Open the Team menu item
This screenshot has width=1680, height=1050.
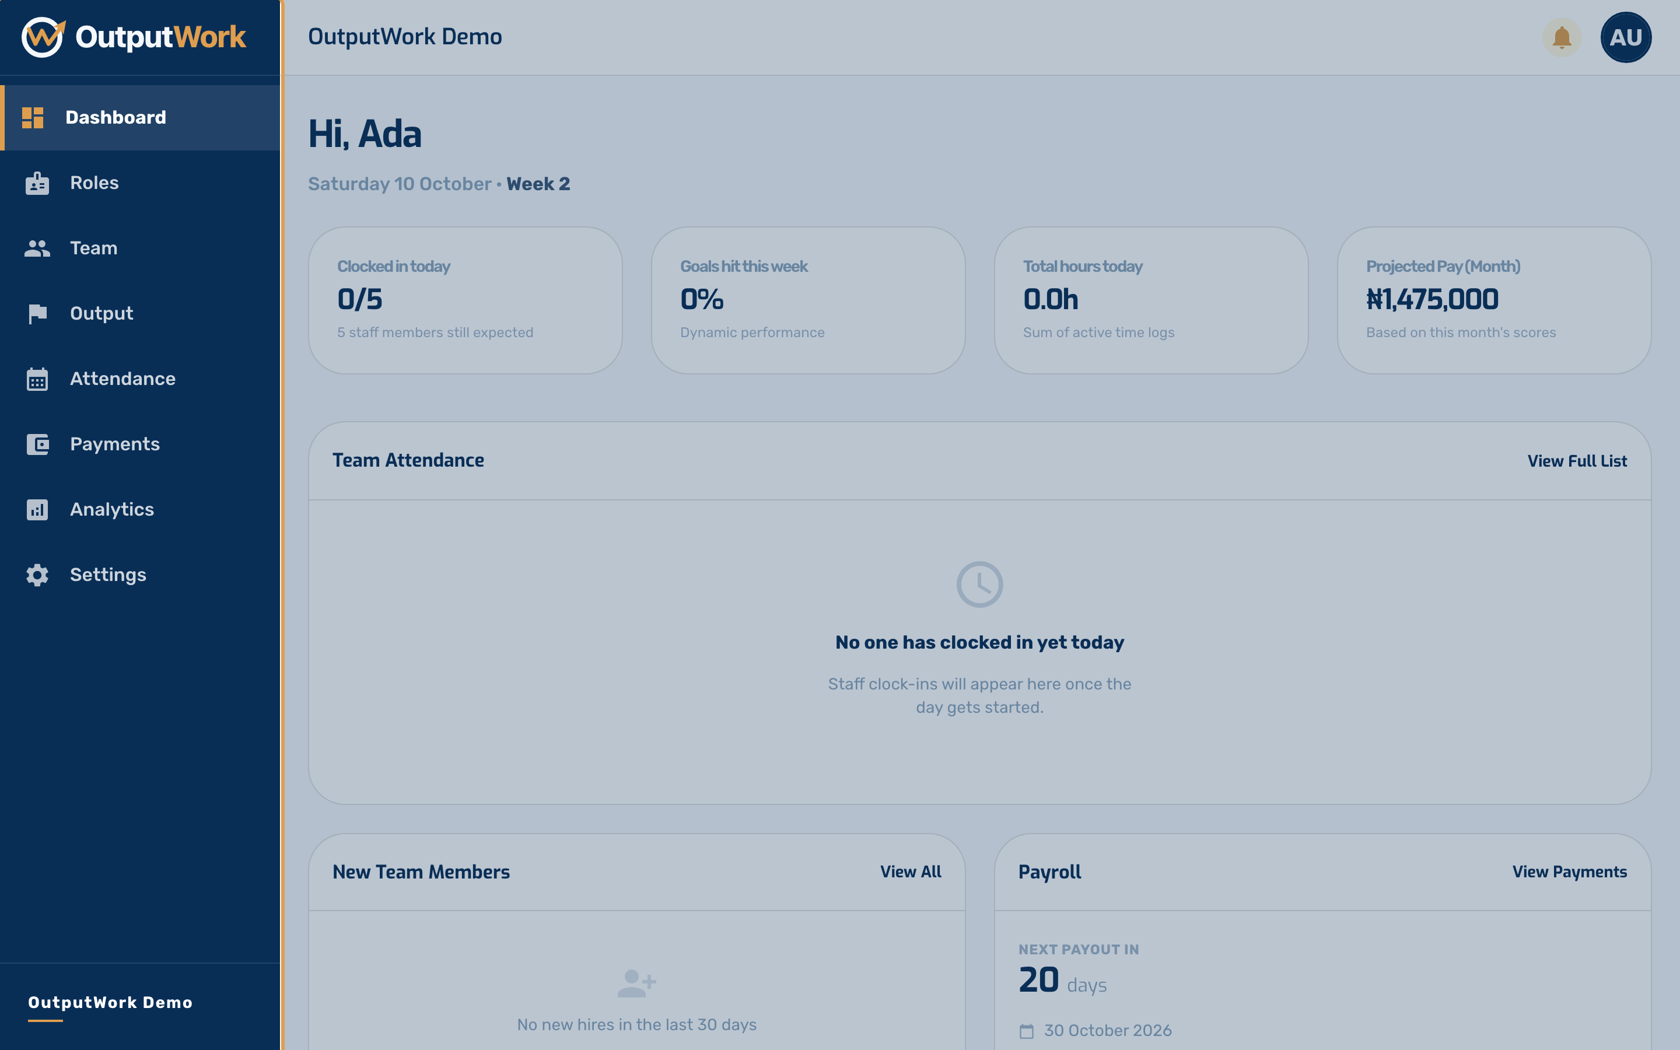pos(140,249)
